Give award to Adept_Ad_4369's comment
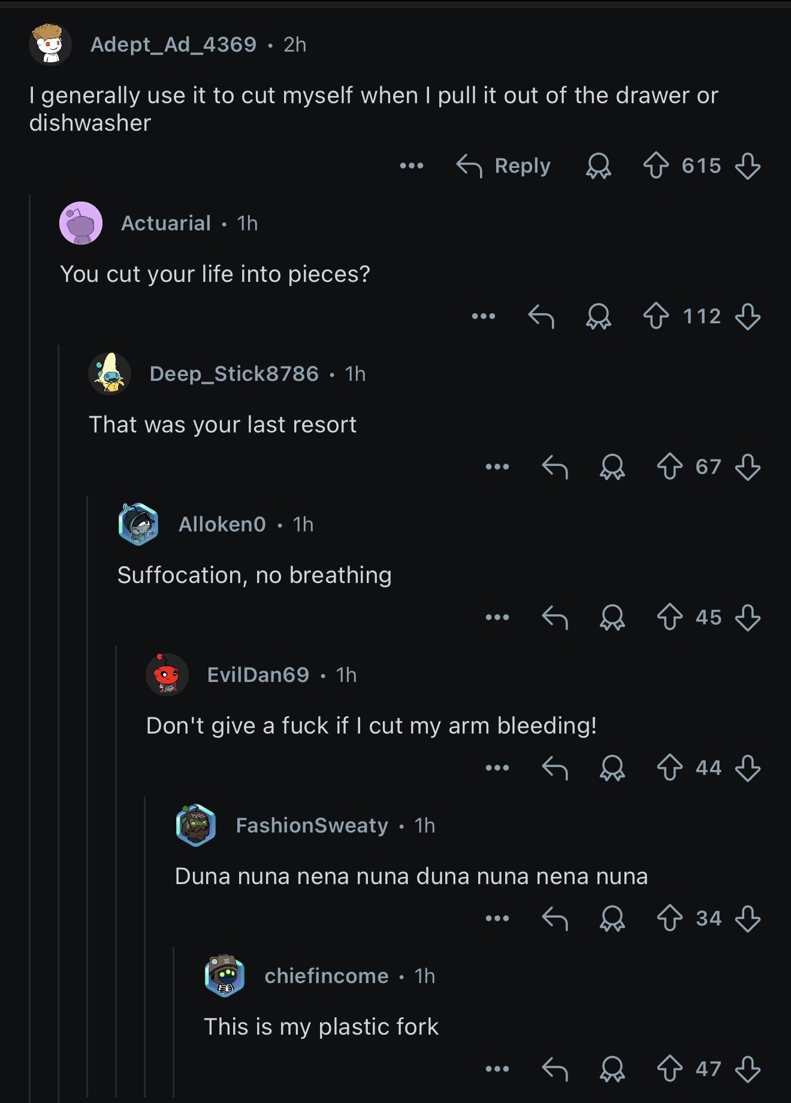791x1103 pixels. 598,166
